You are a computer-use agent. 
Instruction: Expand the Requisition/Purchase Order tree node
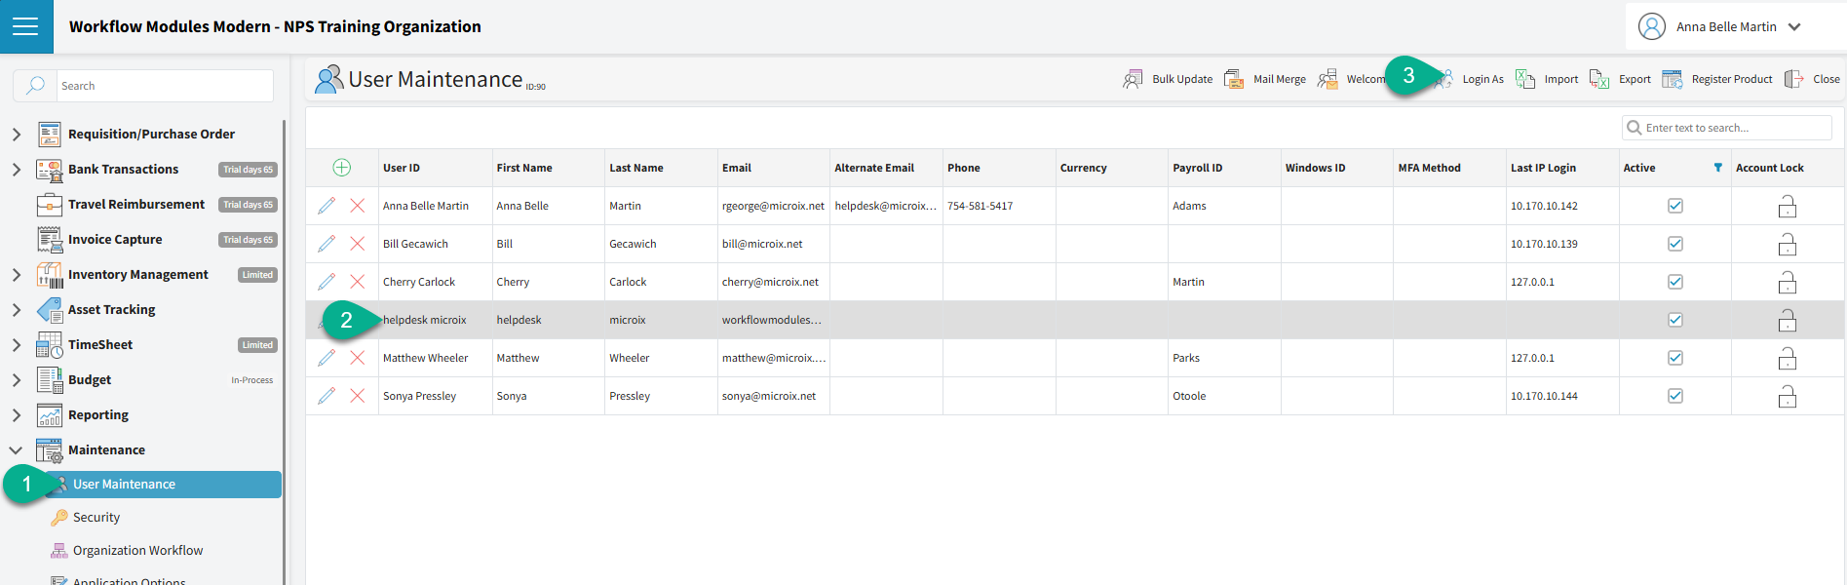click(17, 135)
